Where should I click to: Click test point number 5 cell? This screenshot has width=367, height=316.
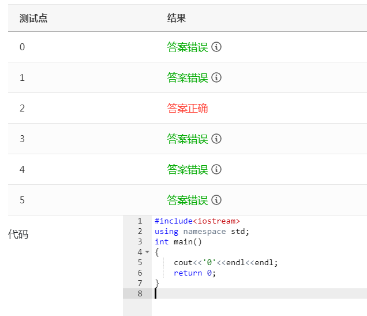pos(23,200)
